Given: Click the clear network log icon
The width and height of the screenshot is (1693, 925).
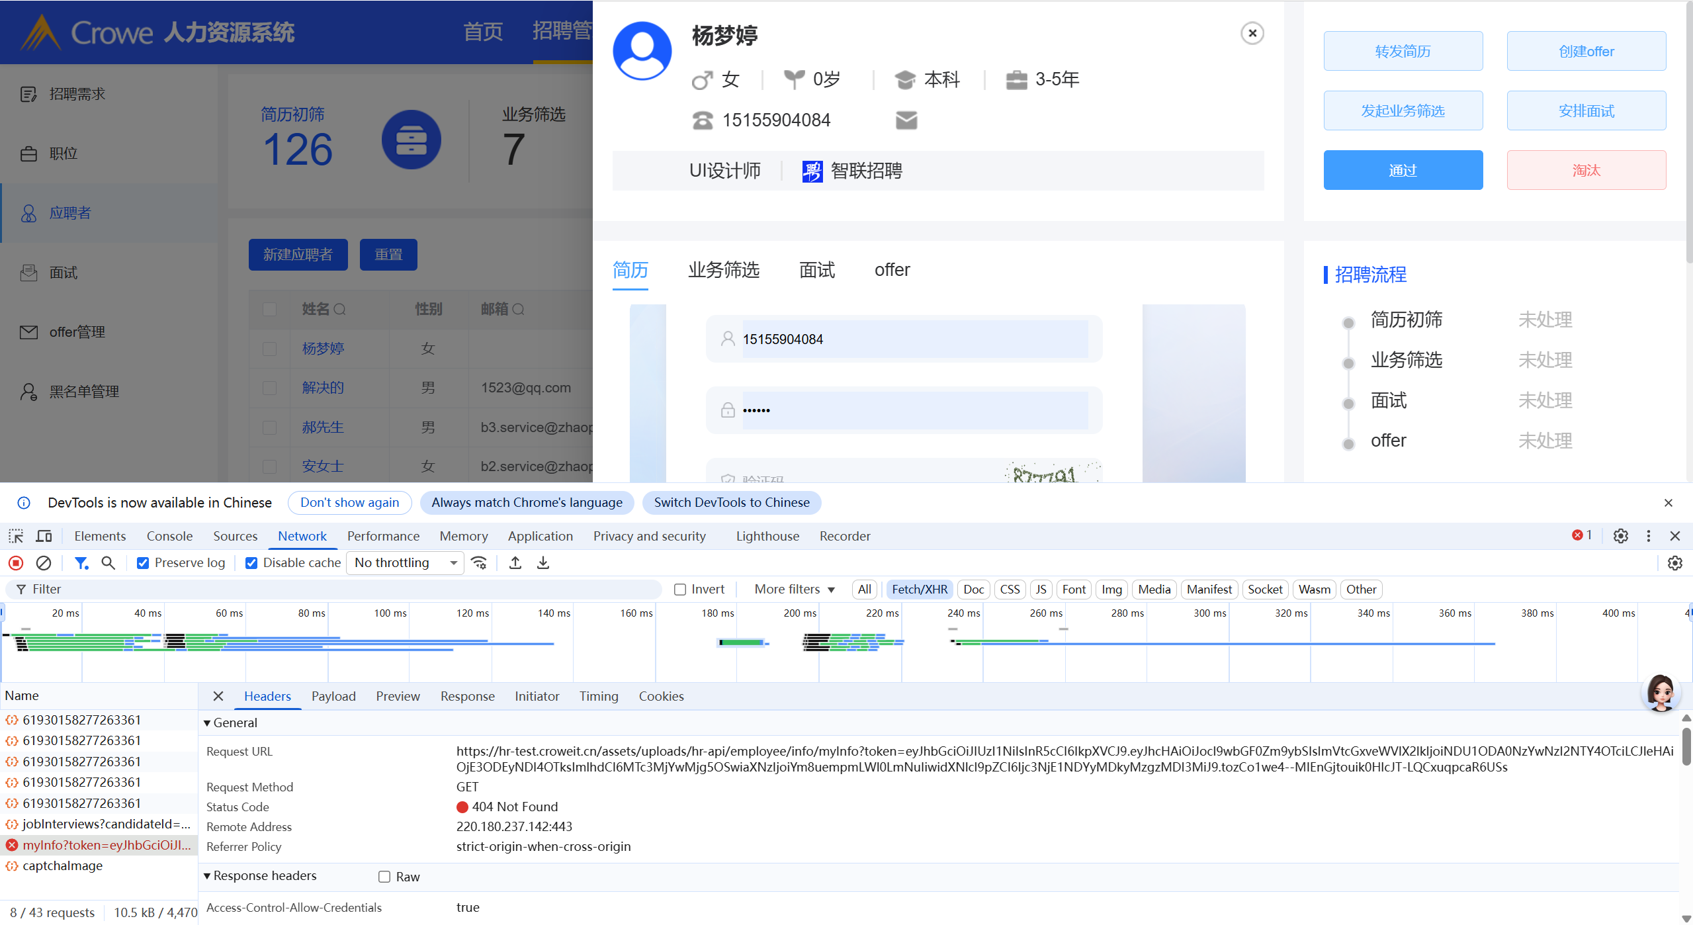Looking at the screenshot, I should pyautogui.click(x=44, y=563).
